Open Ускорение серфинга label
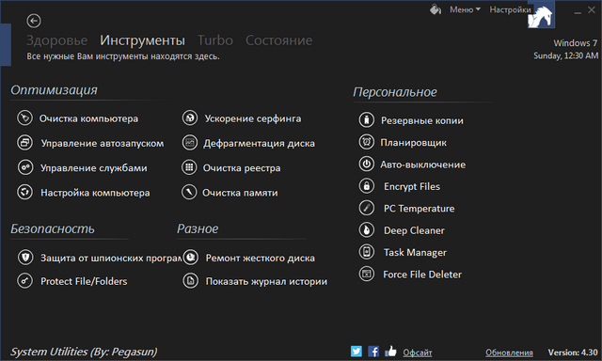 (x=253, y=118)
